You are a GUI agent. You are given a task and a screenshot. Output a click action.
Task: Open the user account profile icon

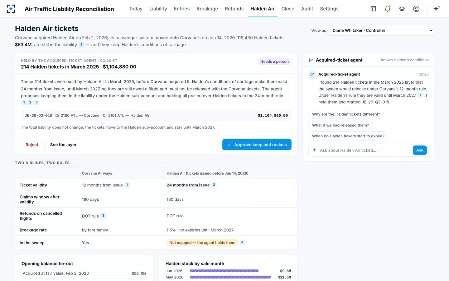416,9
